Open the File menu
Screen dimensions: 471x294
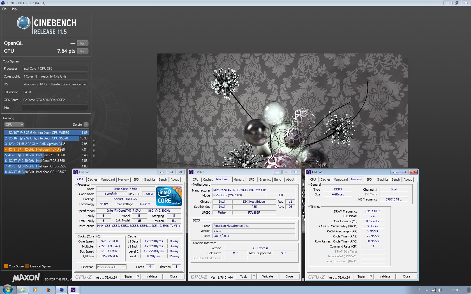point(4,9)
